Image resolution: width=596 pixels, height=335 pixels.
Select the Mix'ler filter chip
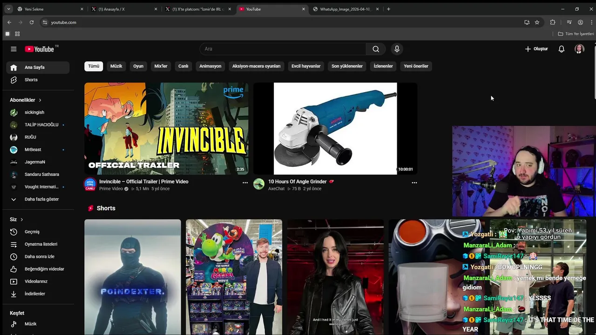pyautogui.click(x=161, y=66)
